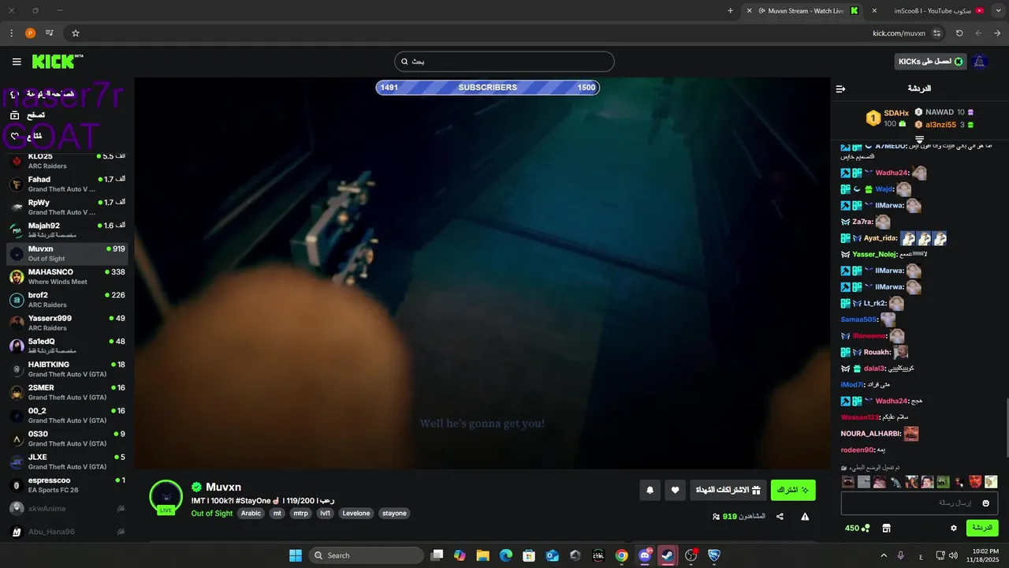Open the Kick hamburger menu

17,62
